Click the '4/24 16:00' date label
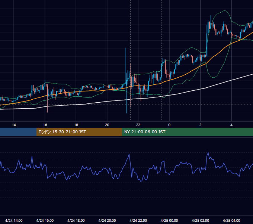Viewport: 253px width, 224px height. click(x=45, y=220)
